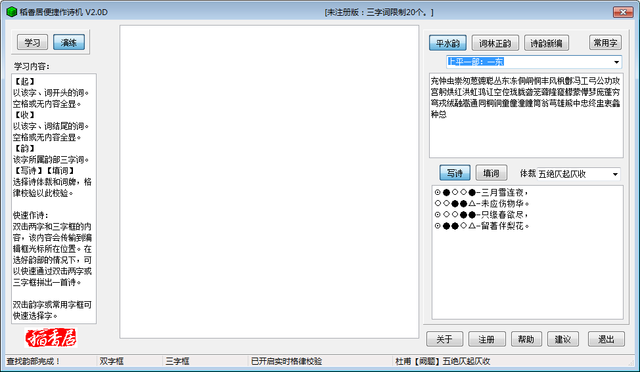Click the 学习内容 label
Screen dimensions: 640x372
point(32,66)
